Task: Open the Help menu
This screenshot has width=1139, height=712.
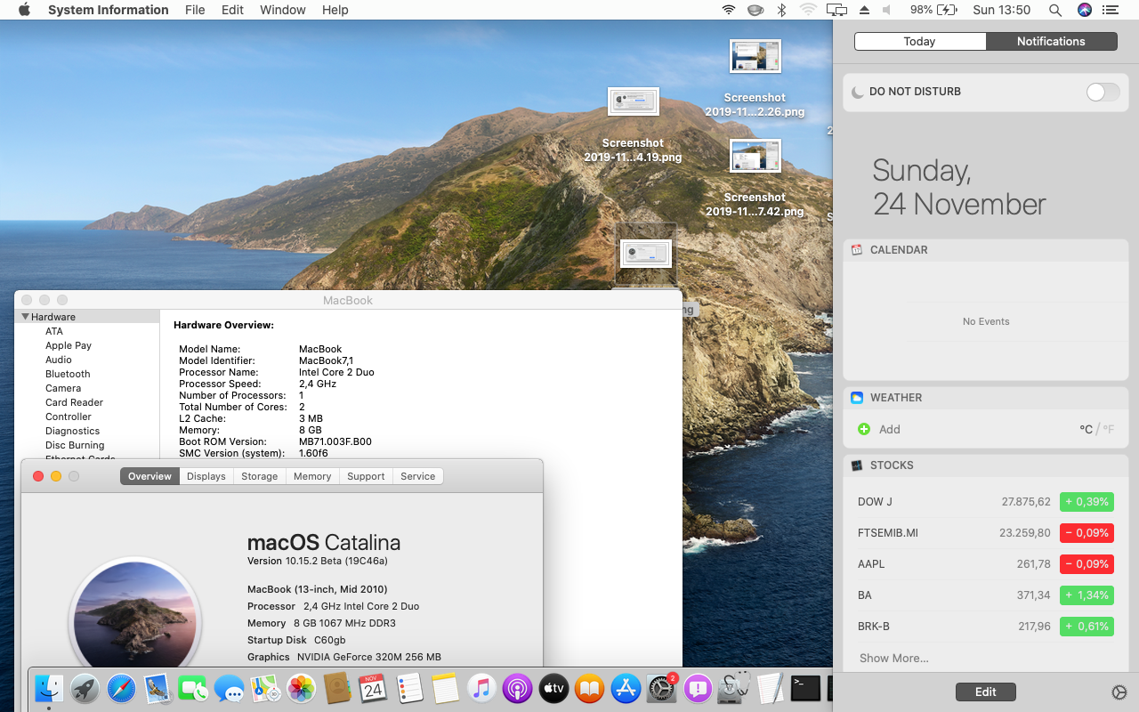Action: coord(335,10)
